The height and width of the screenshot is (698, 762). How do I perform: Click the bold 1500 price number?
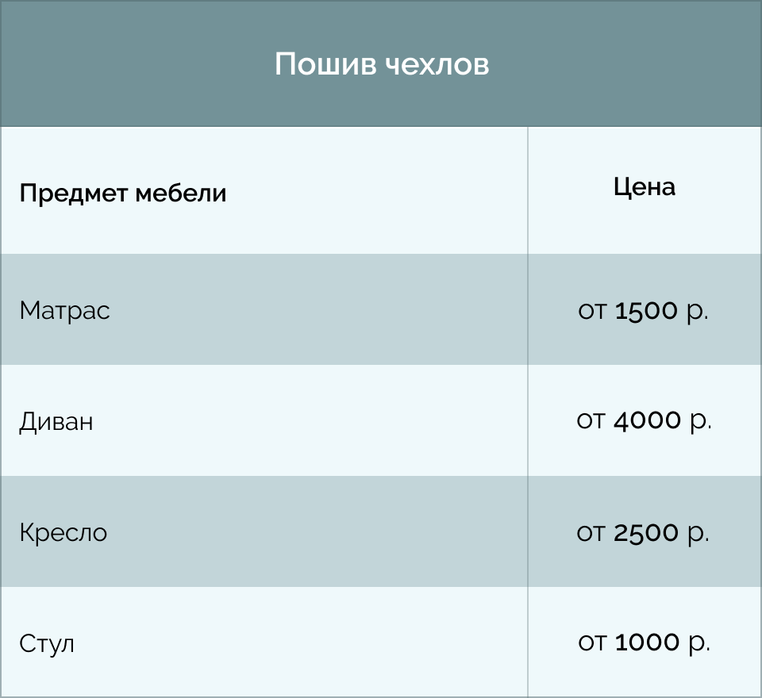[x=646, y=311]
